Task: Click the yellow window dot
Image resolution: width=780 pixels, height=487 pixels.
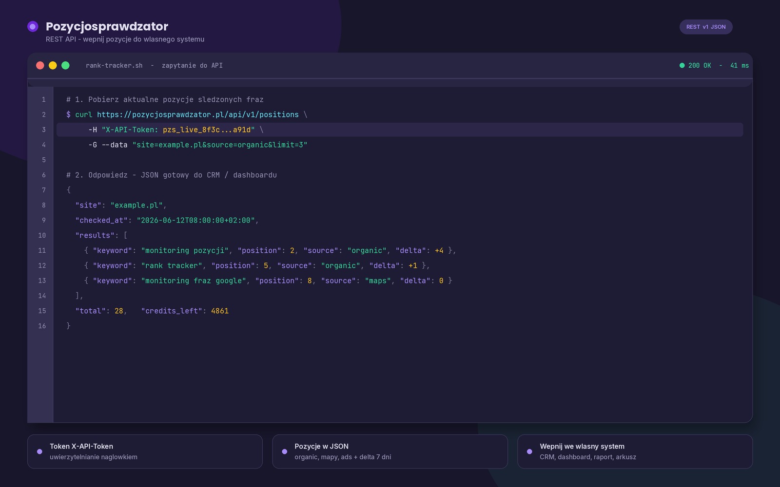Action: 53,65
